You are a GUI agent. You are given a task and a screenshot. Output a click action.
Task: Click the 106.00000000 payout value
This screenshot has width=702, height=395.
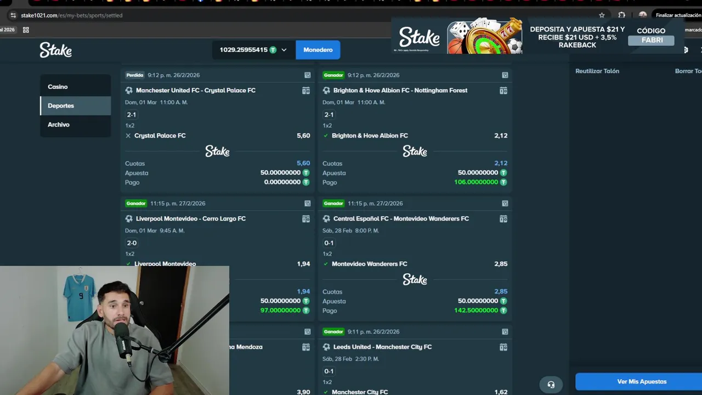476,182
